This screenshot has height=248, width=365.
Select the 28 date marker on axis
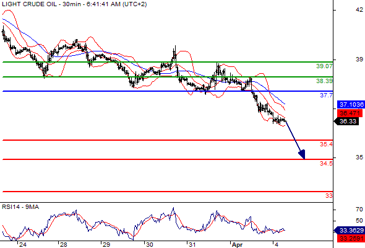coord(63,245)
